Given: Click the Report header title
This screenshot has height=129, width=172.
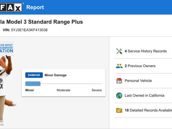Looking at the screenshot, I should pos(35,7).
